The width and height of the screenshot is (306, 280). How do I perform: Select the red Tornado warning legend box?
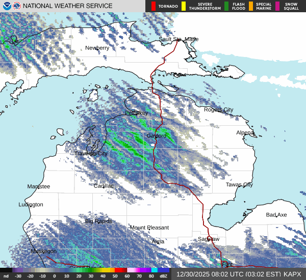(x=153, y=6)
